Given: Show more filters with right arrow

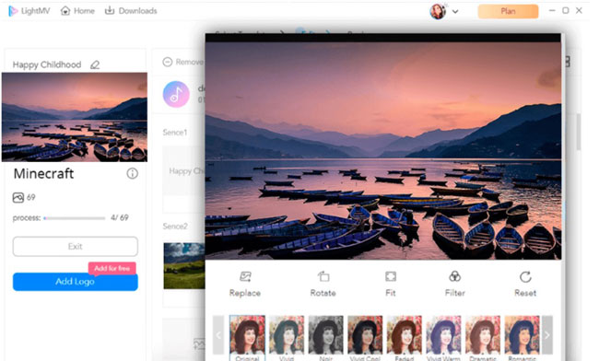Looking at the screenshot, I should coord(547,335).
